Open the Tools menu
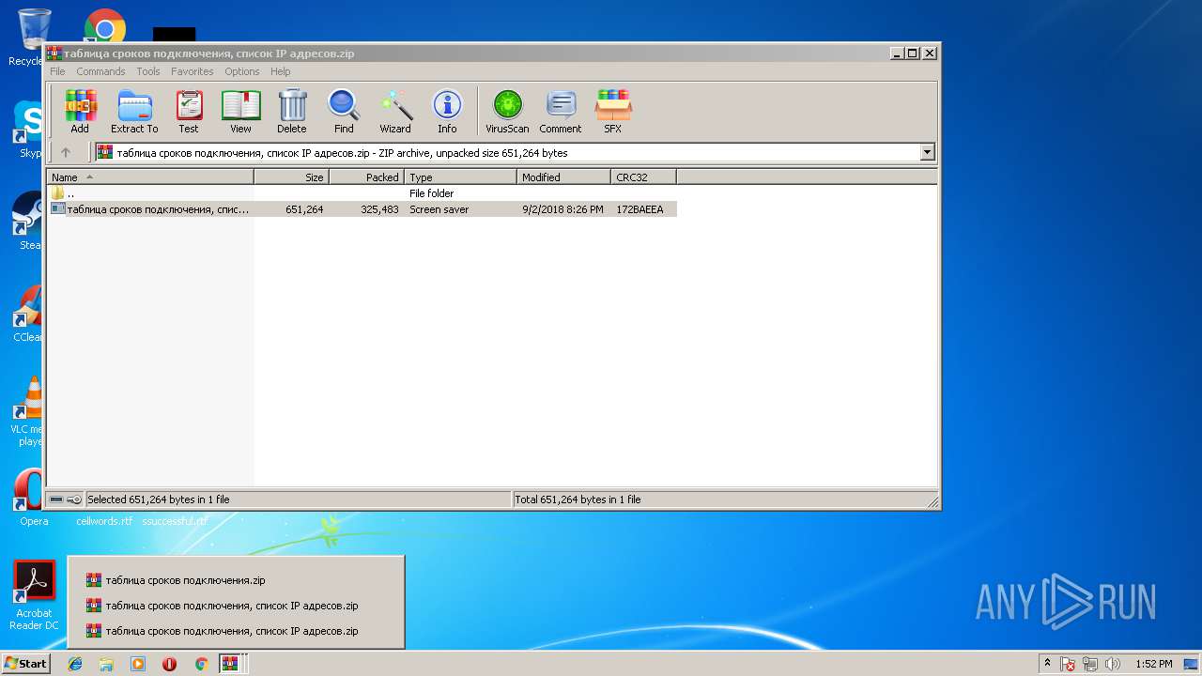 [148, 71]
